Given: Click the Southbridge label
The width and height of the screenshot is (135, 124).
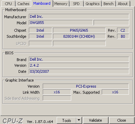Looking at the screenshot, I should [16, 36].
